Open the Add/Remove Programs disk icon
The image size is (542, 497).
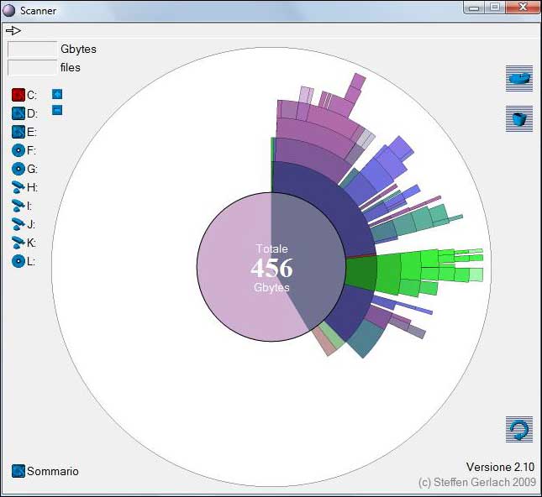pyautogui.click(x=519, y=78)
